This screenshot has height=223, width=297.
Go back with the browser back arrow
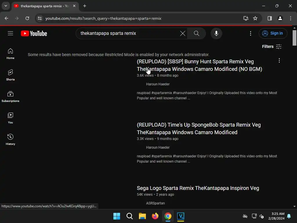pos(6,18)
